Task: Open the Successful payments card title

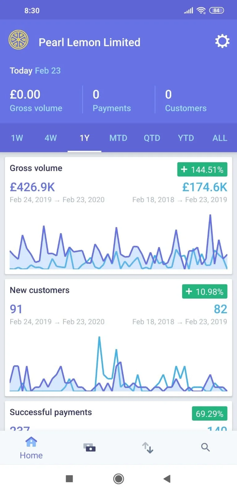Action: [x=51, y=412]
